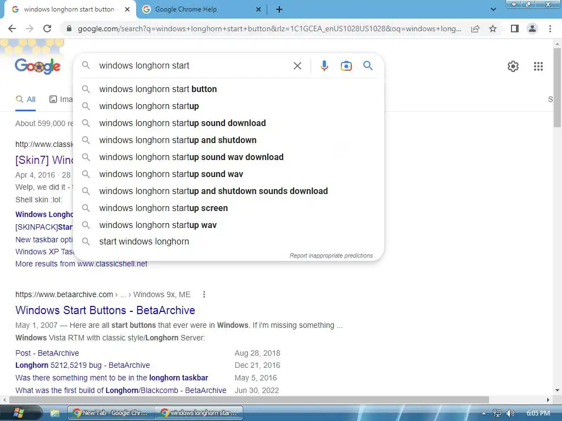Choose suggestion windows longhorn start button
562x421 pixels.
coord(228,89)
